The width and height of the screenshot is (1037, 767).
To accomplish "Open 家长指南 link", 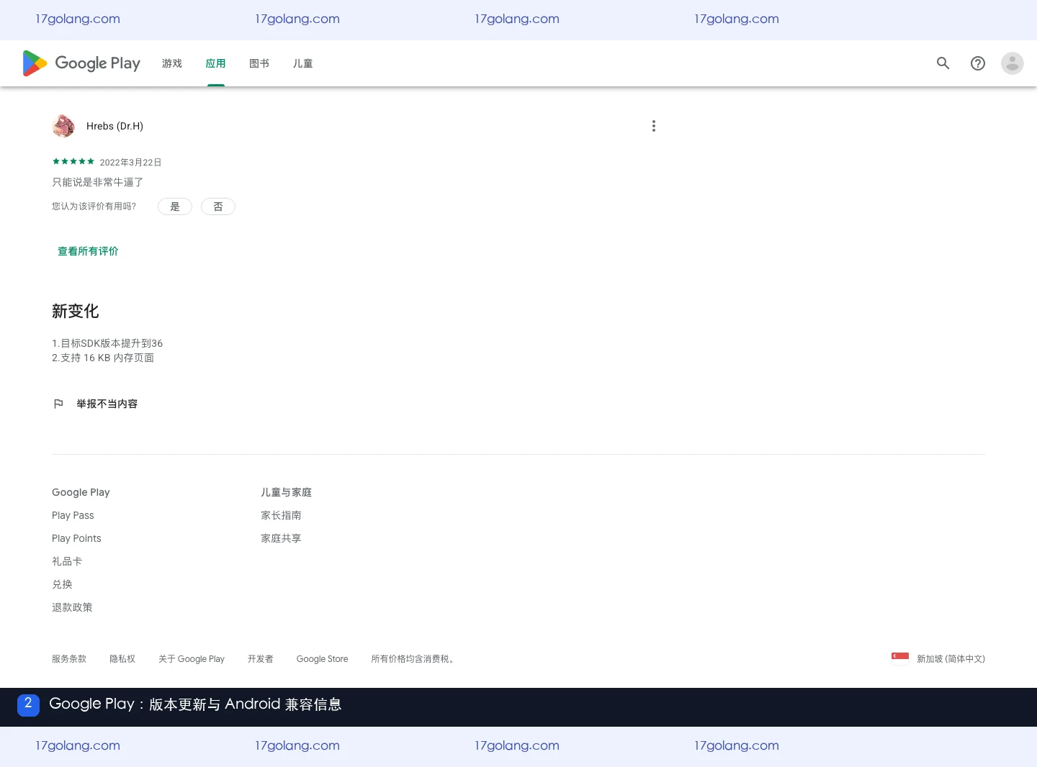I will (281, 515).
